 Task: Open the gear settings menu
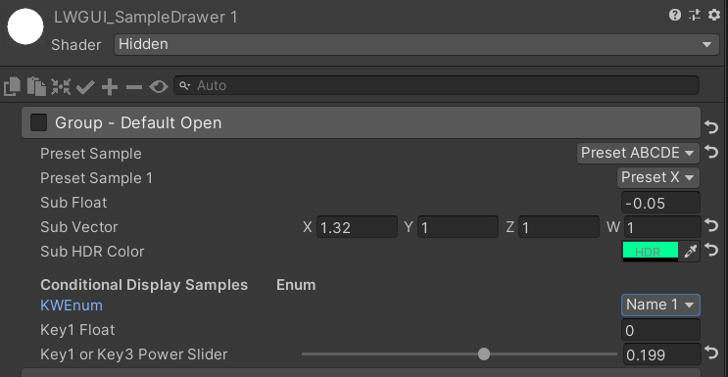coord(714,16)
